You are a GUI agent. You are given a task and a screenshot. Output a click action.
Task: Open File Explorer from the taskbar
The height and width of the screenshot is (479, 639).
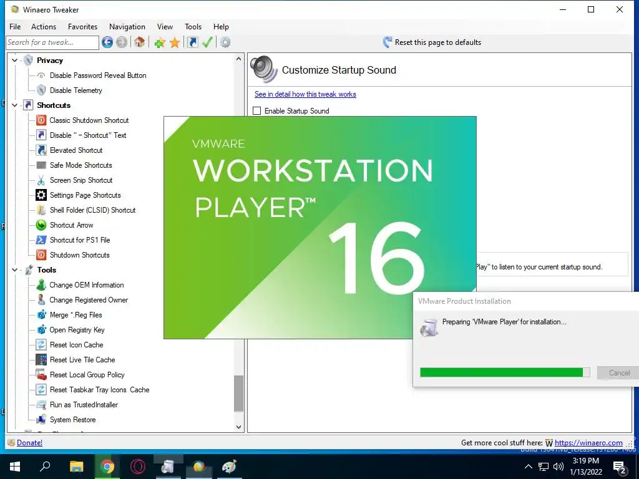(x=76, y=467)
